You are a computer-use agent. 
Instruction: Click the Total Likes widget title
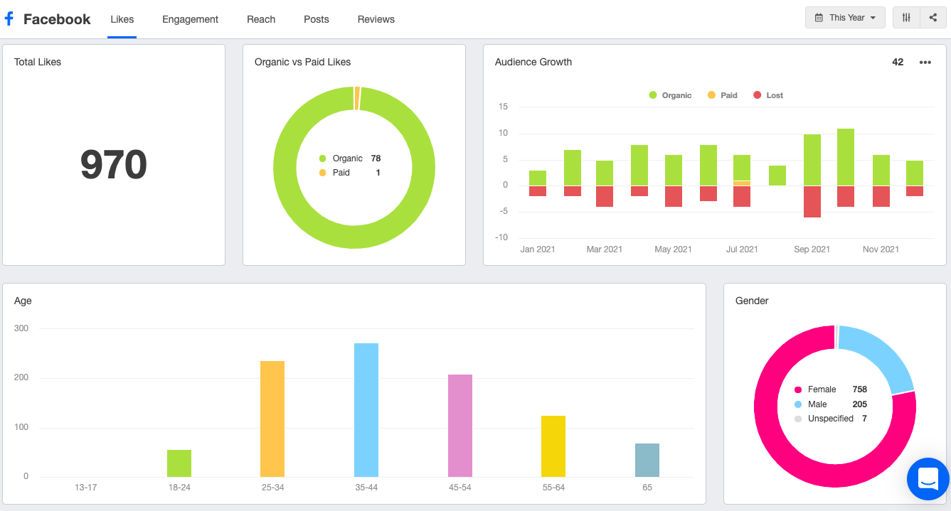click(x=38, y=63)
